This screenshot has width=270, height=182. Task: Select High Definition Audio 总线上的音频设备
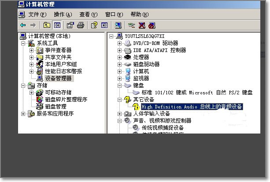point(192,107)
